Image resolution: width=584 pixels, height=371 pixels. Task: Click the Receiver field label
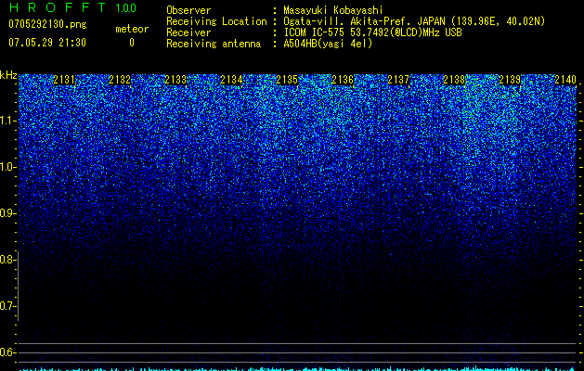click(x=188, y=32)
